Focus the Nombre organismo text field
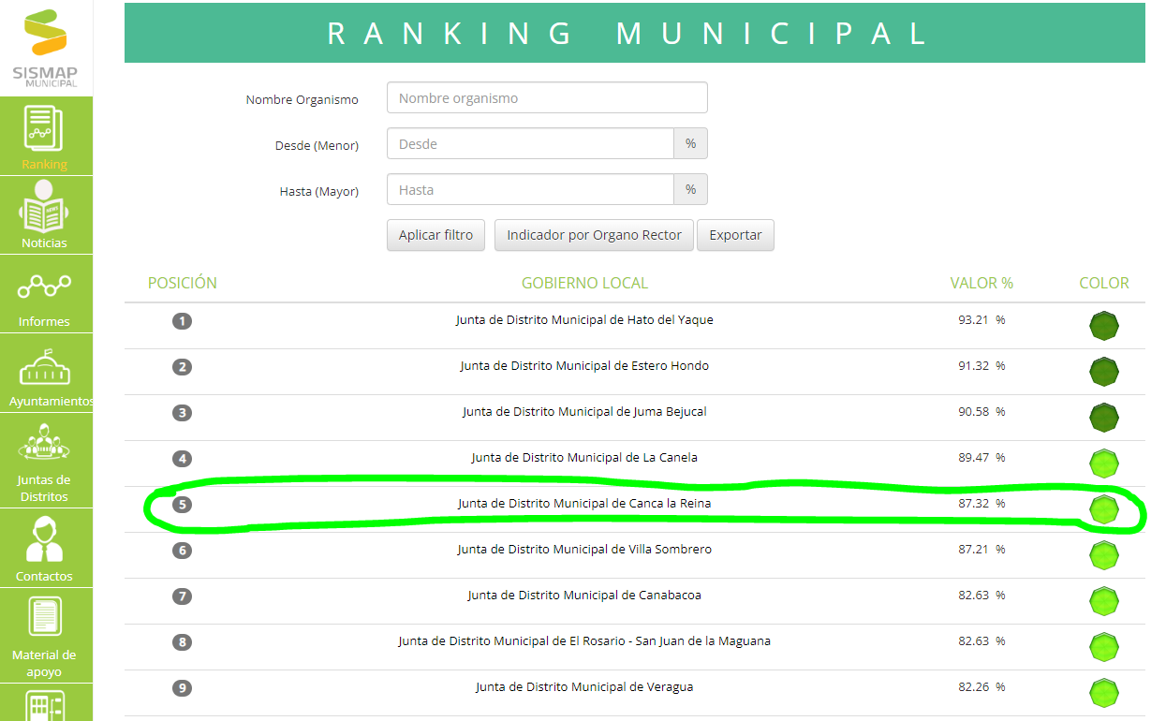 coord(547,98)
